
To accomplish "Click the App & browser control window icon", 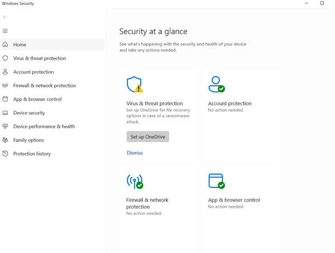I will (x=216, y=181).
